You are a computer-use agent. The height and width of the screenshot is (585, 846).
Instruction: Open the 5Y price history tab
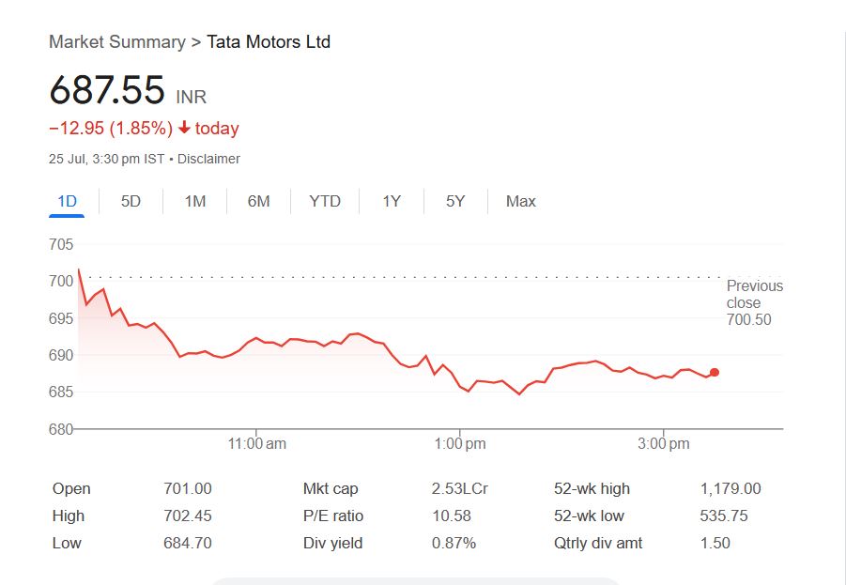(455, 201)
